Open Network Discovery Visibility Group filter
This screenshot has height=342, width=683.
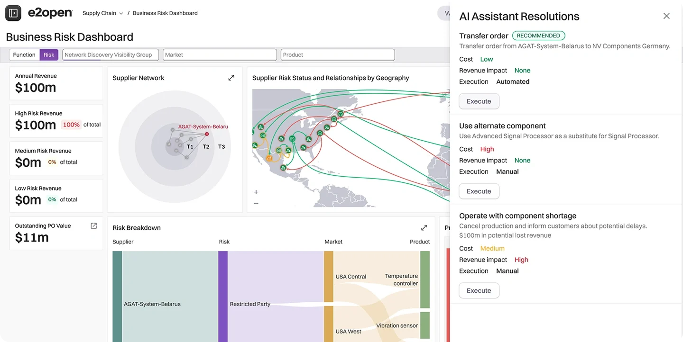coord(110,55)
